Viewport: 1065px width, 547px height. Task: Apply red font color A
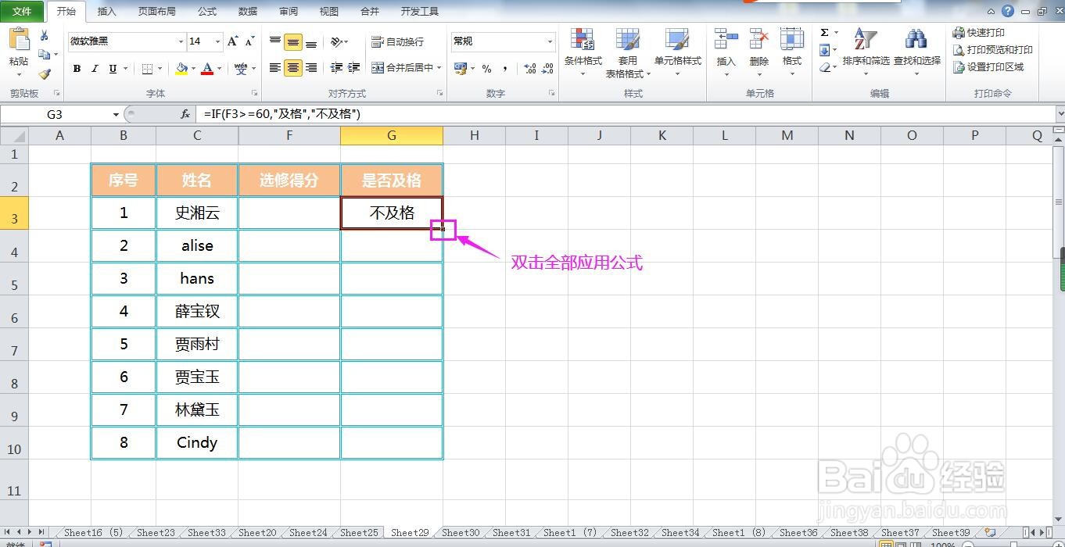click(x=207, y=69)
